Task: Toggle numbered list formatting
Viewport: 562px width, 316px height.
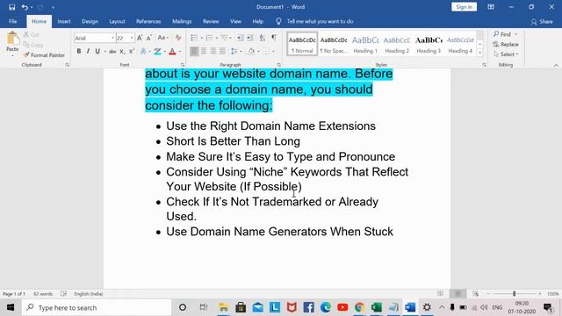Action: (209, 38)
